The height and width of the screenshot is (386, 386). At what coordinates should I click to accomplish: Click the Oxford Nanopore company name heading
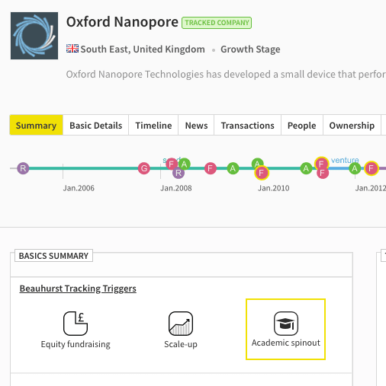122,22
